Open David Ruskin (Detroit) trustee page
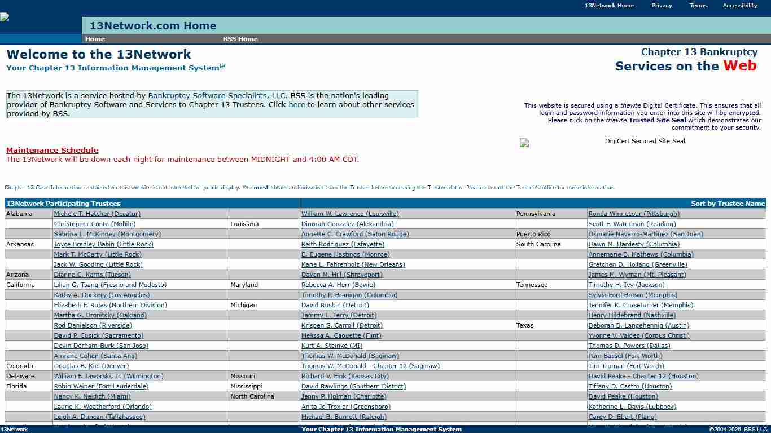Viewport: 771px width, 433px height. (335, 305)
